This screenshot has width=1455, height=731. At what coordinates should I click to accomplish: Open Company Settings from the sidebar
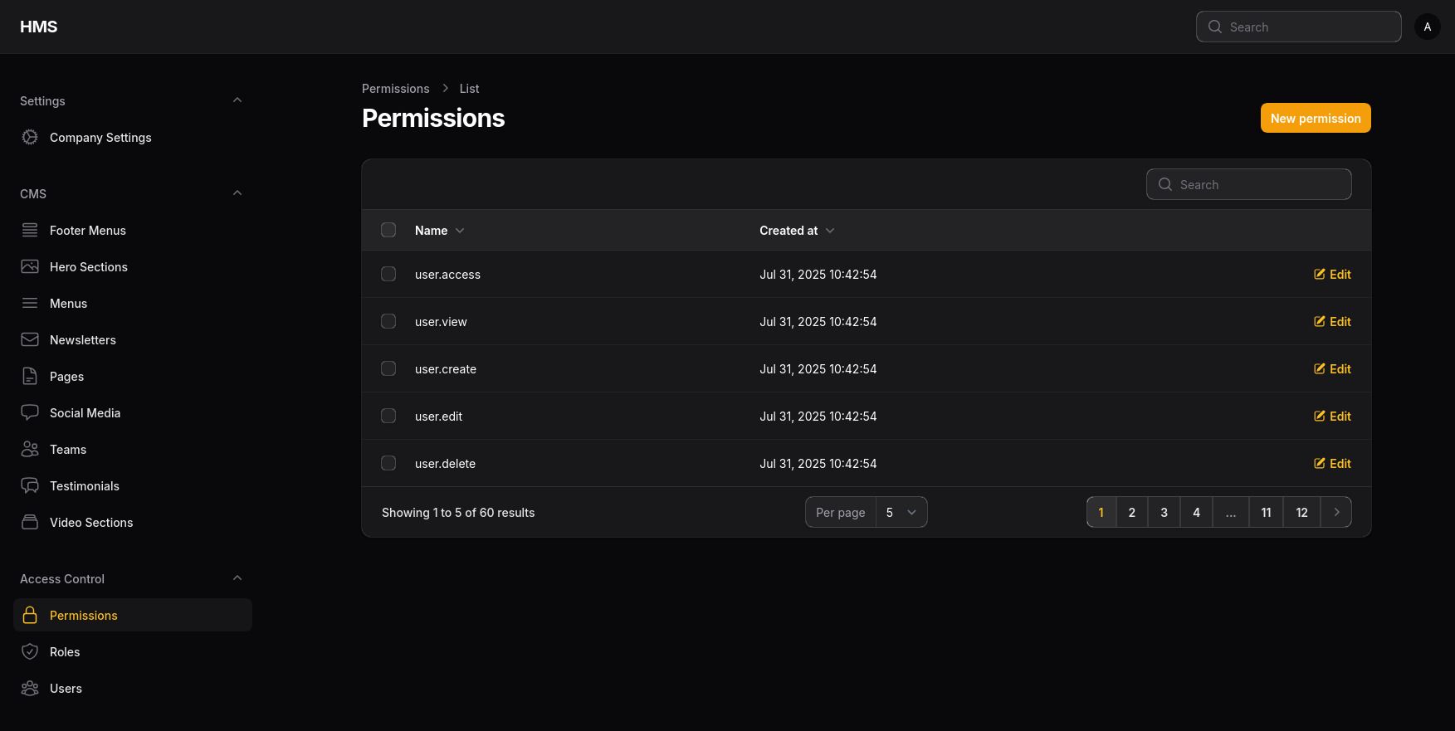coord(133,137)
